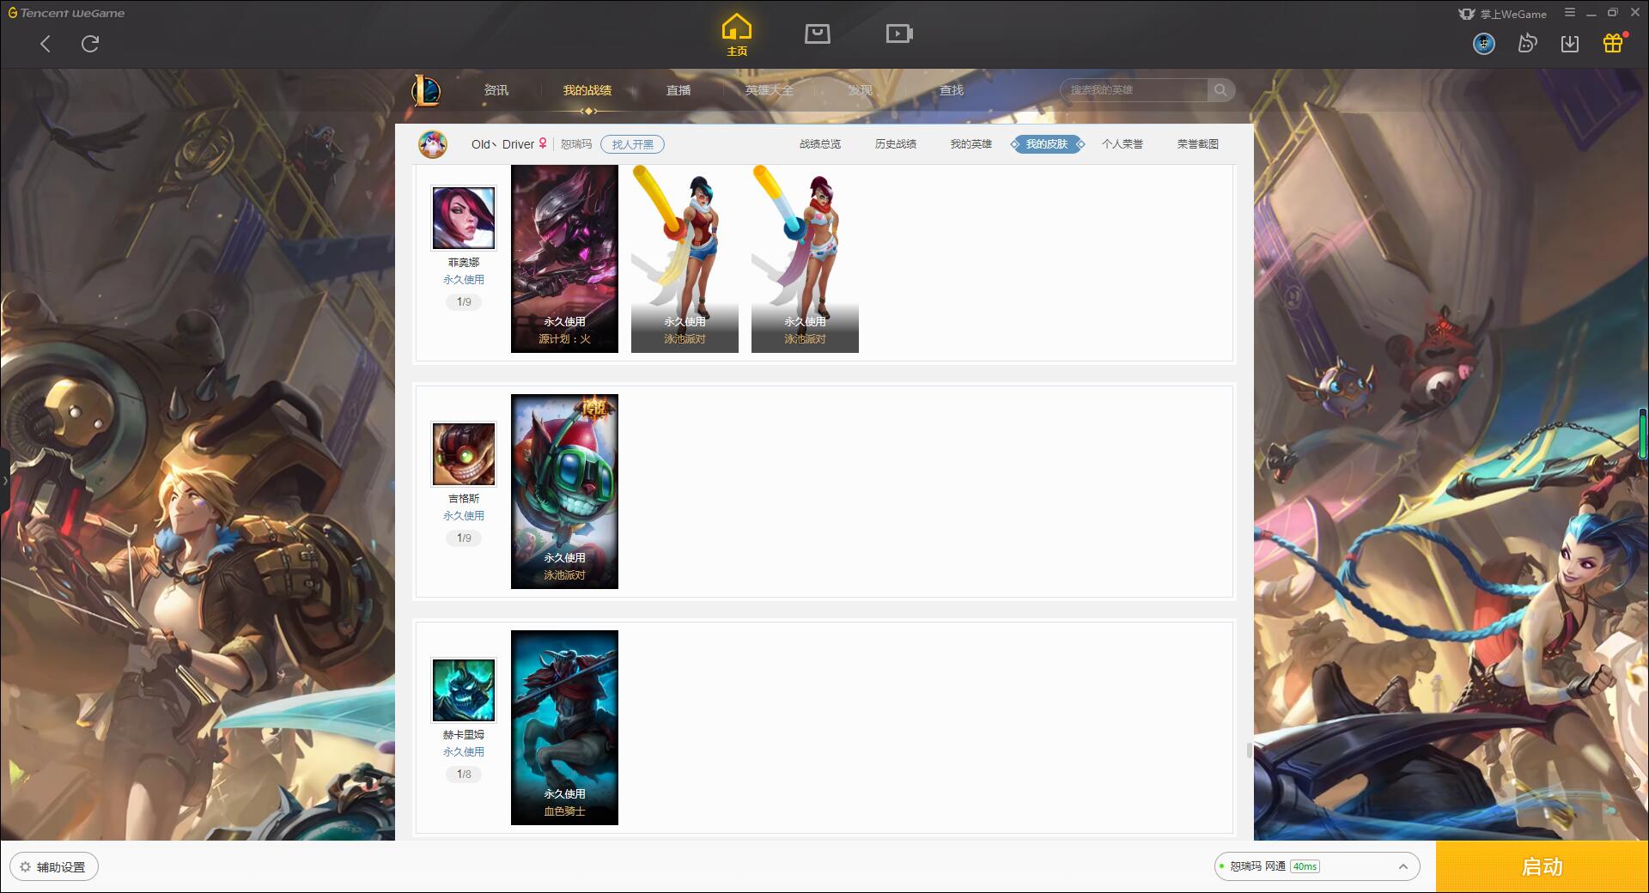Switch to 历史战绩 sub-tab
Viewport: 1649px width, 893px height.
[896, 144]
